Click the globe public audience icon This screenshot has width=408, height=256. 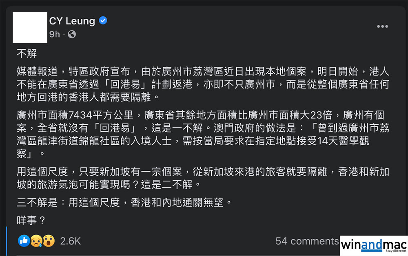pyautogui.click(x=71, y=34)
